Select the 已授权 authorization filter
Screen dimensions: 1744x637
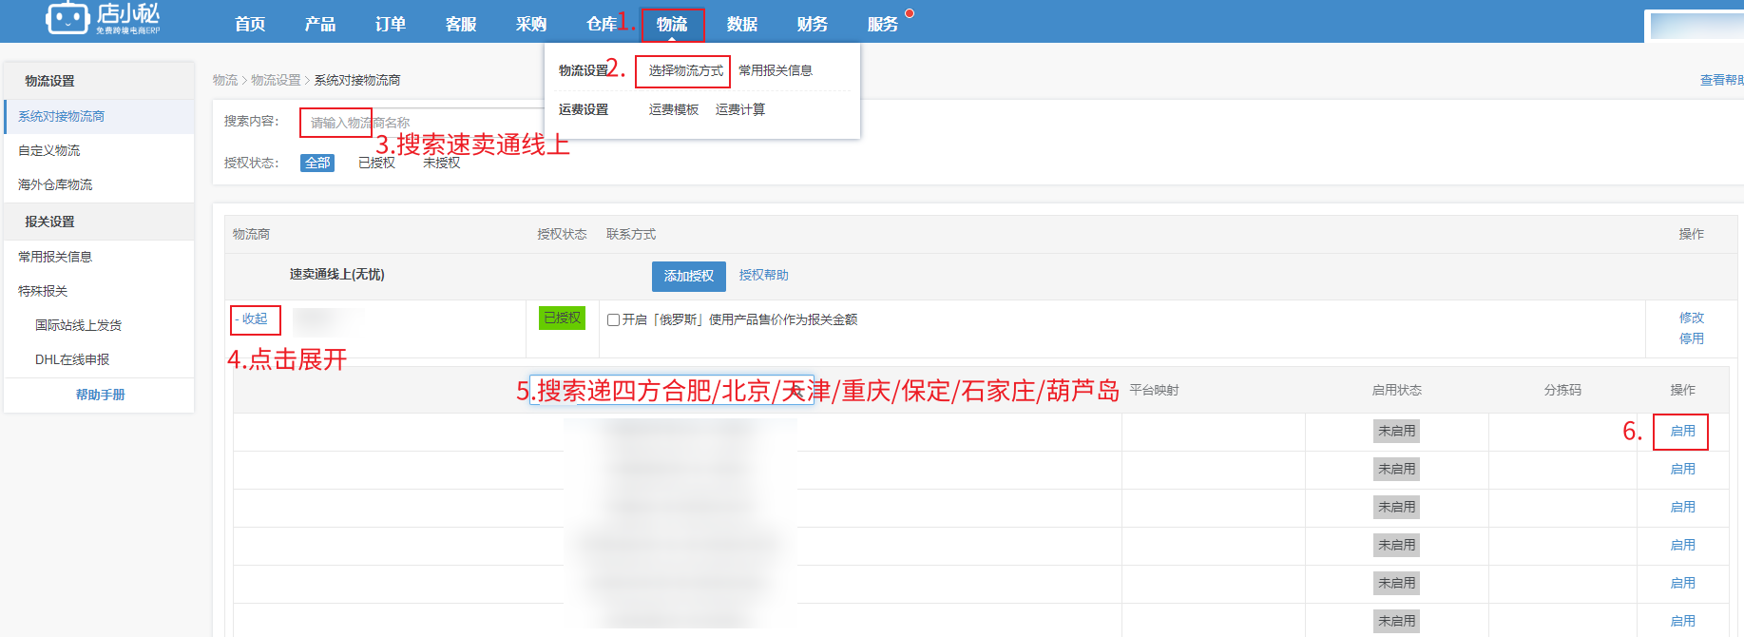click(376, 163)
